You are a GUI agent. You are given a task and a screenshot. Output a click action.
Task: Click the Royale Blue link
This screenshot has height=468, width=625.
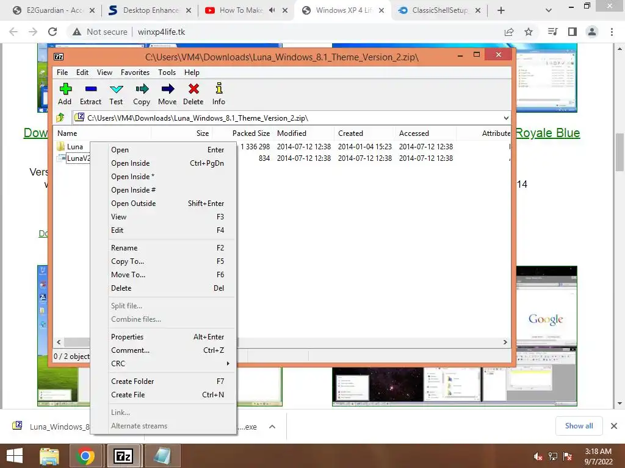pyautogui.click(x=547, y=133)
